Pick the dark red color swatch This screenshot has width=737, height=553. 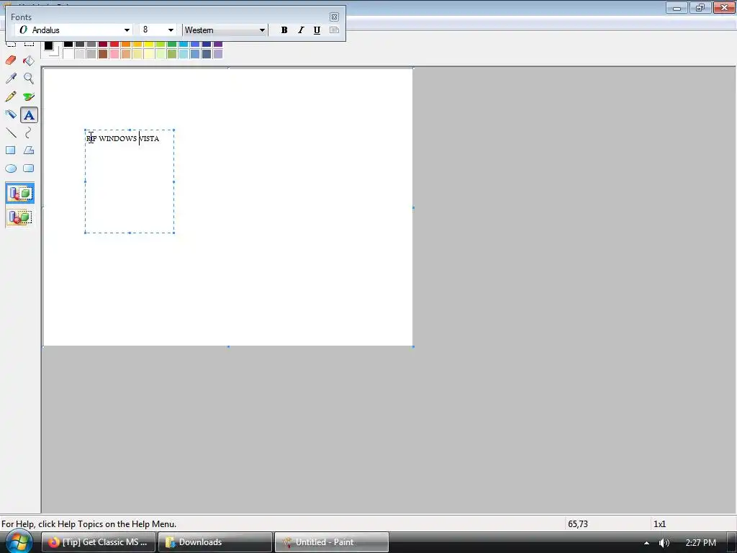click(x=103, y=44)
